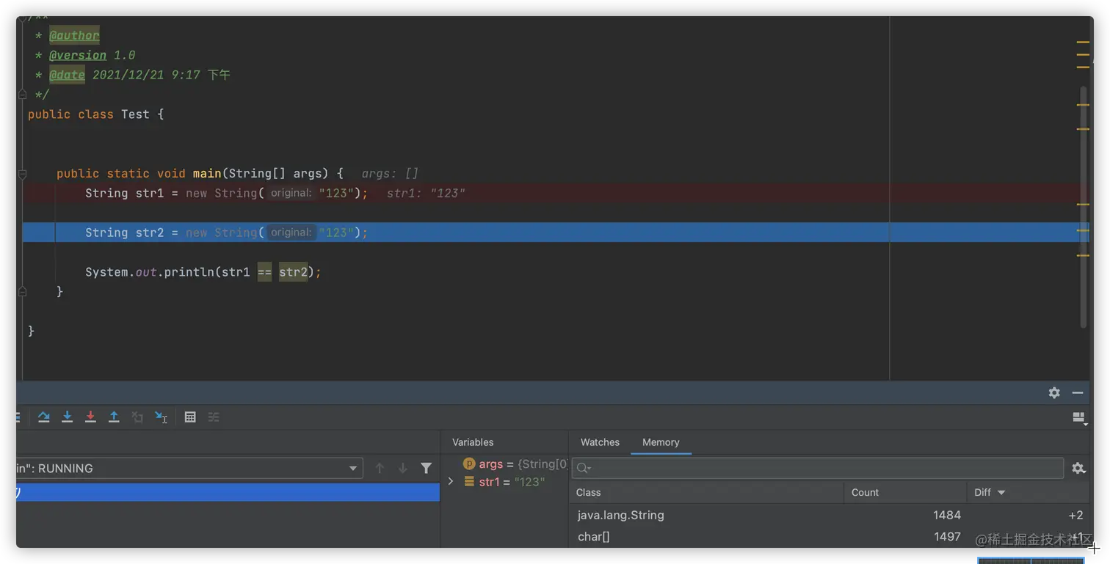Click the @author Javadoc tag
Image resolution: width=1110 pixels, height=564 pixels.
pos(74,35)
